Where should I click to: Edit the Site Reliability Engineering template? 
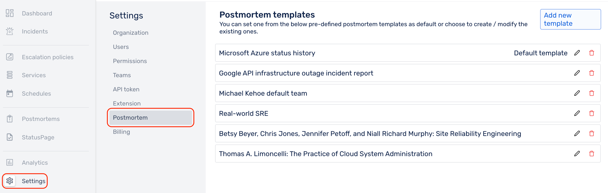pos(577,133)
